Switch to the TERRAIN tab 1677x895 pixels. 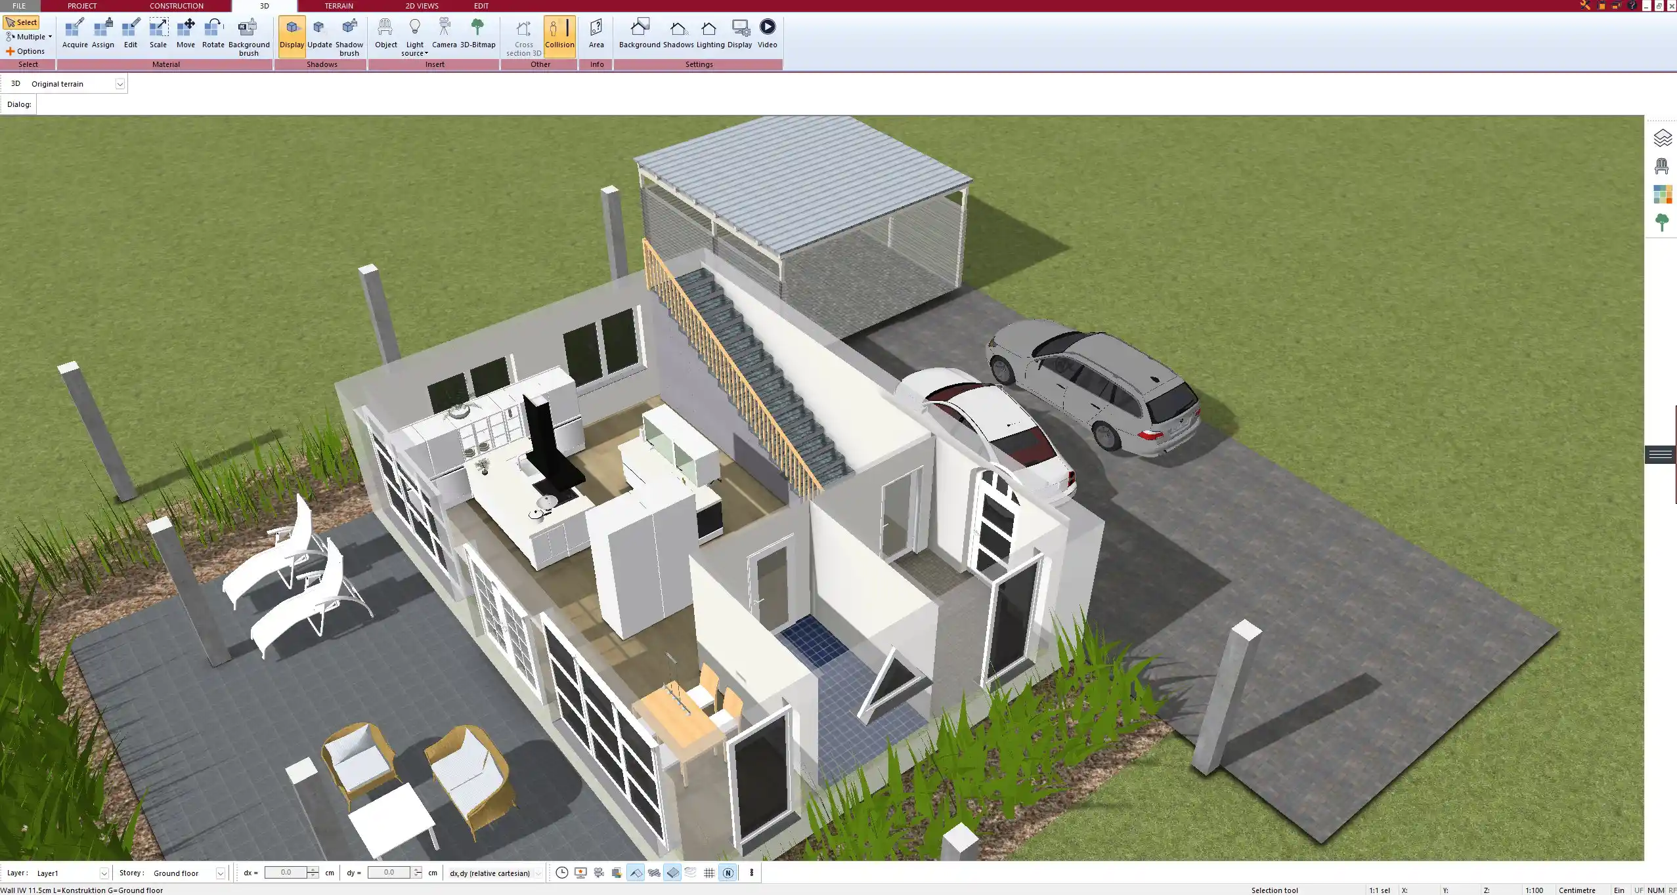(339, 6)
